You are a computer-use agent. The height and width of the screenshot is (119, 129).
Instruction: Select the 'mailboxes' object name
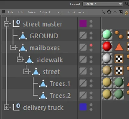pyautogui.click(x=45, y=48)
